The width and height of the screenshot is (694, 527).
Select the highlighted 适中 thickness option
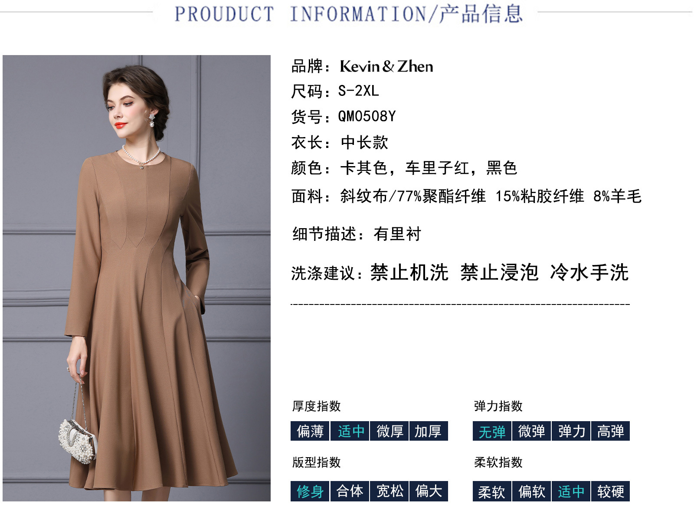[x=350, y=431]
